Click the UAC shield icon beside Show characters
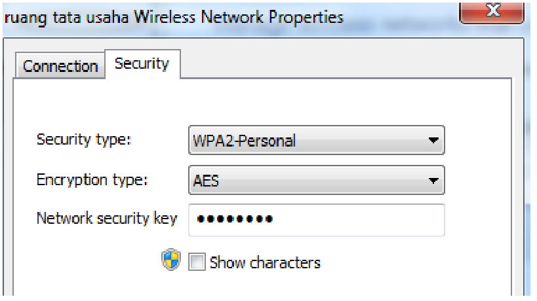537x301 pixels. (170, 262)
